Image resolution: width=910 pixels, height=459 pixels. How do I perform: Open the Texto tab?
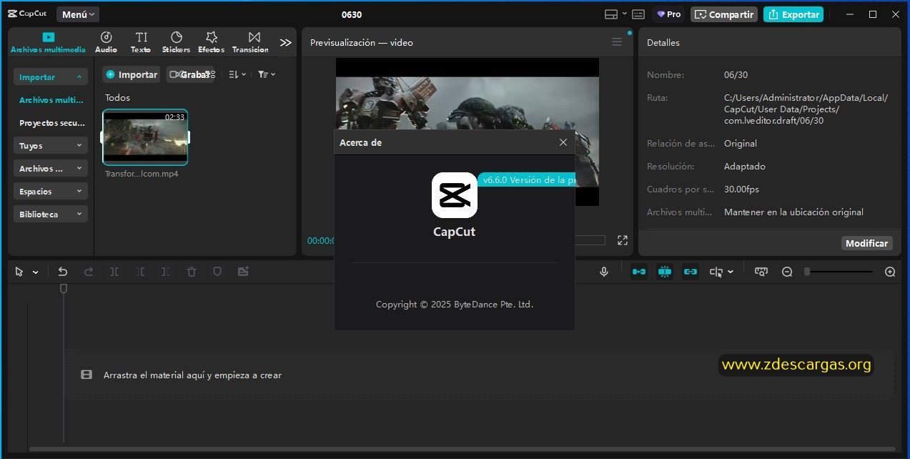coord(141,43)
